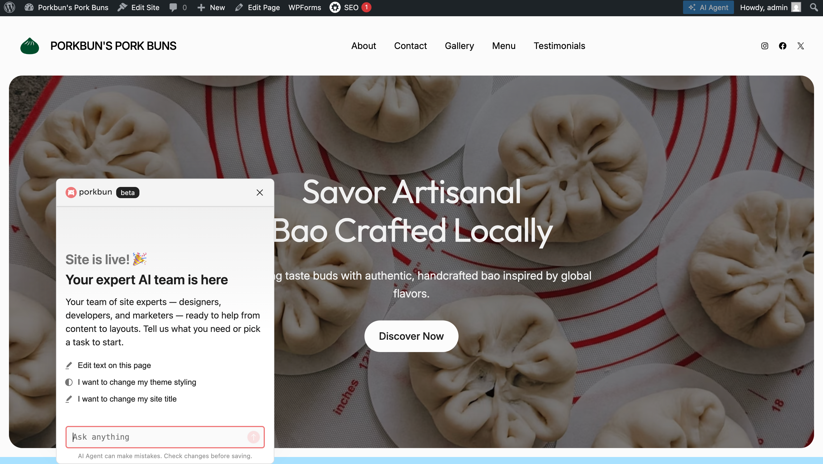The image size is (823, 464).
Task: Click 'Your expert AI team is here' text
Action: [x=147, y=280]
